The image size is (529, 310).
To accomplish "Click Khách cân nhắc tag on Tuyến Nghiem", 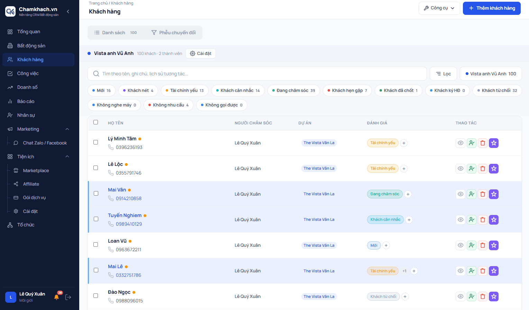I will (385, 220).
